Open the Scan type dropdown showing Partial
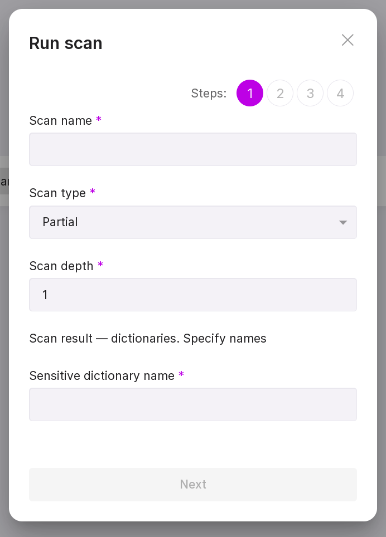This screenshot has width=386, height=537. pyautogui.click(x=184, y=222)
